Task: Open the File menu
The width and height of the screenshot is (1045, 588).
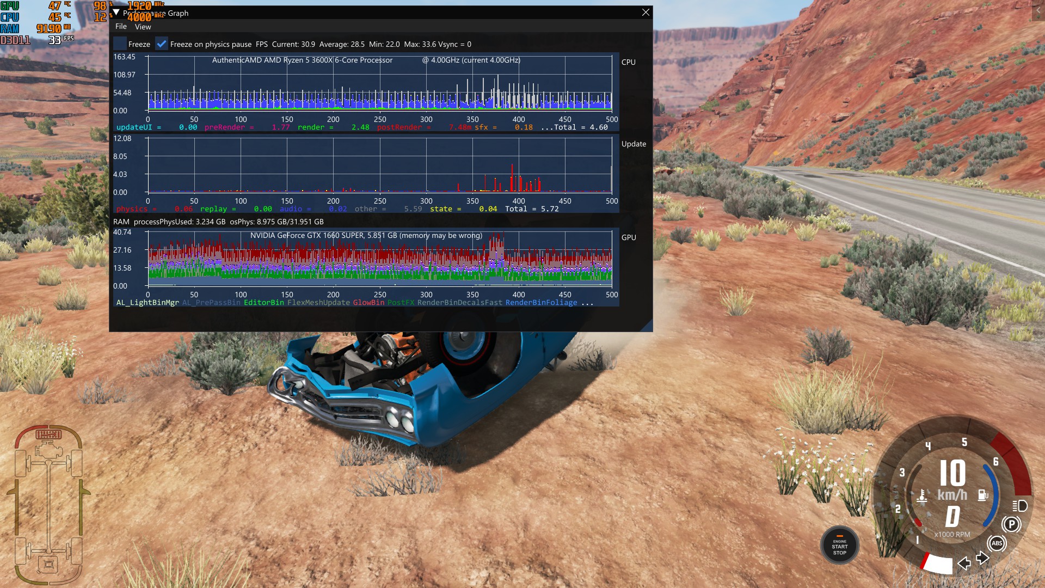Action: pos(121,26)
